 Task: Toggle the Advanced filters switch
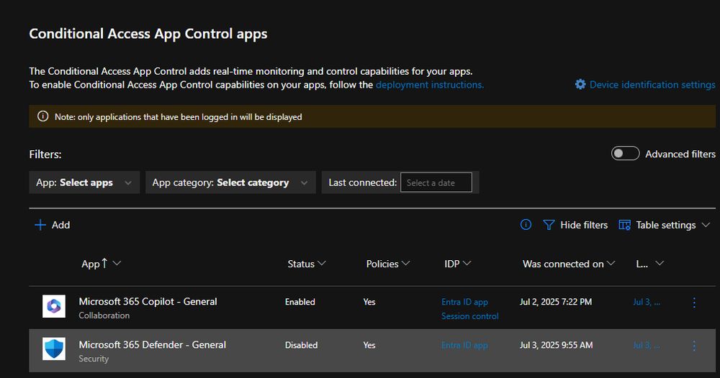625,154
